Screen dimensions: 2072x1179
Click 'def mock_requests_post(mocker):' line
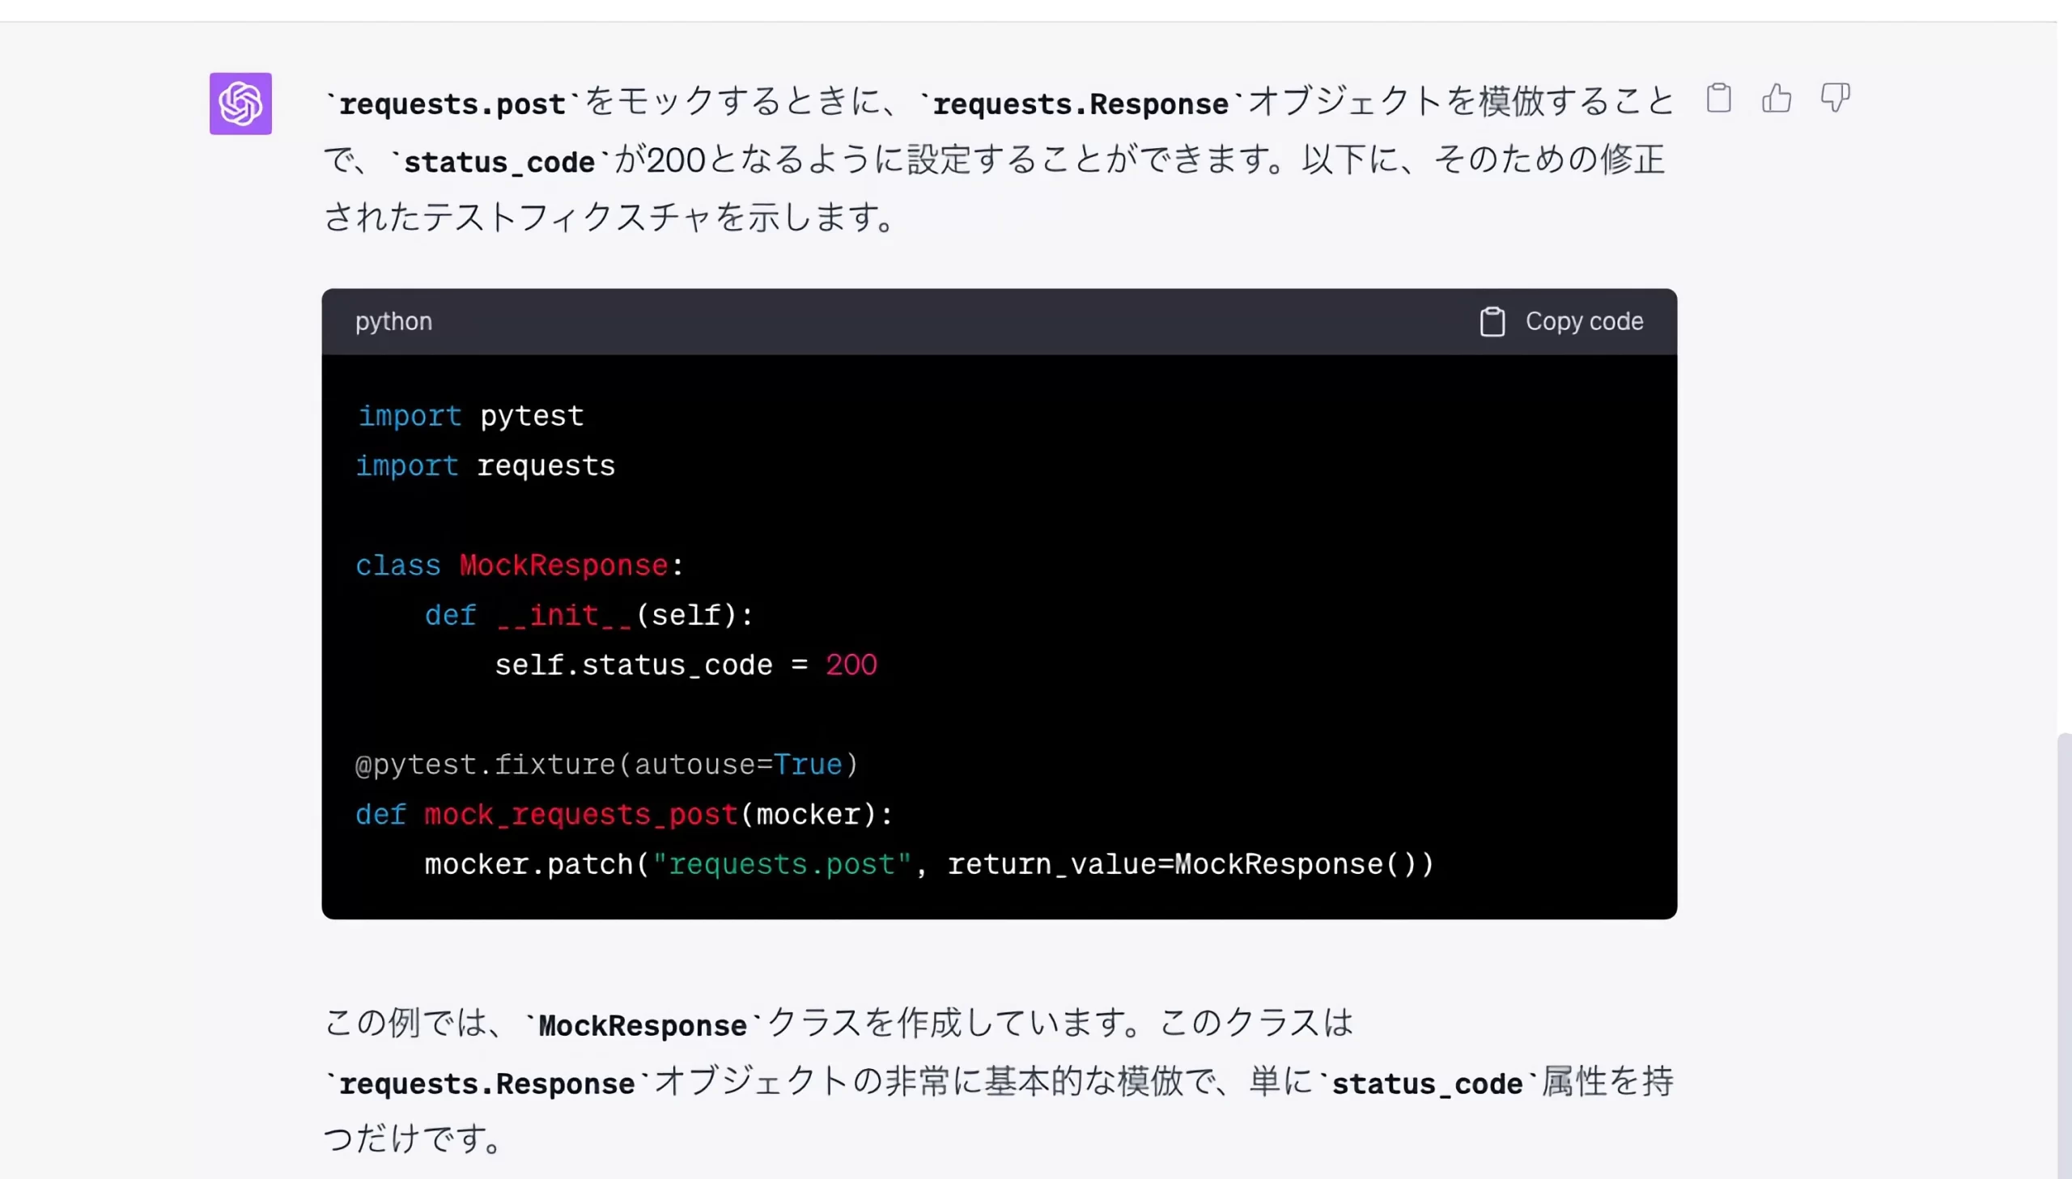pos(624,815)
